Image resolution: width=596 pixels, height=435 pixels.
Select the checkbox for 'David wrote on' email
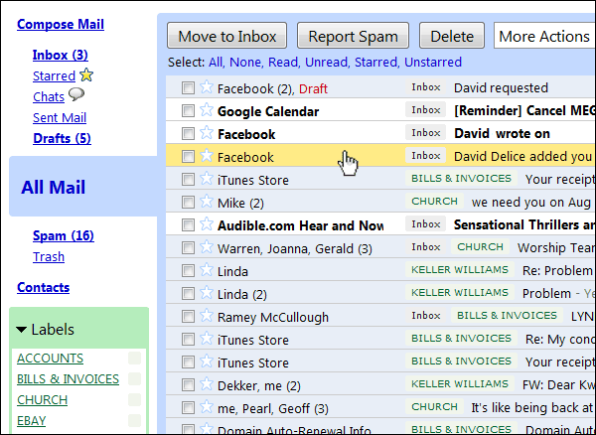pyautogui.click(x=188, y=134)
